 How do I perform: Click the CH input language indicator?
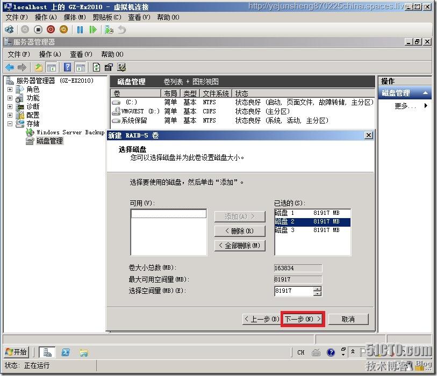(x=301, y=352)
